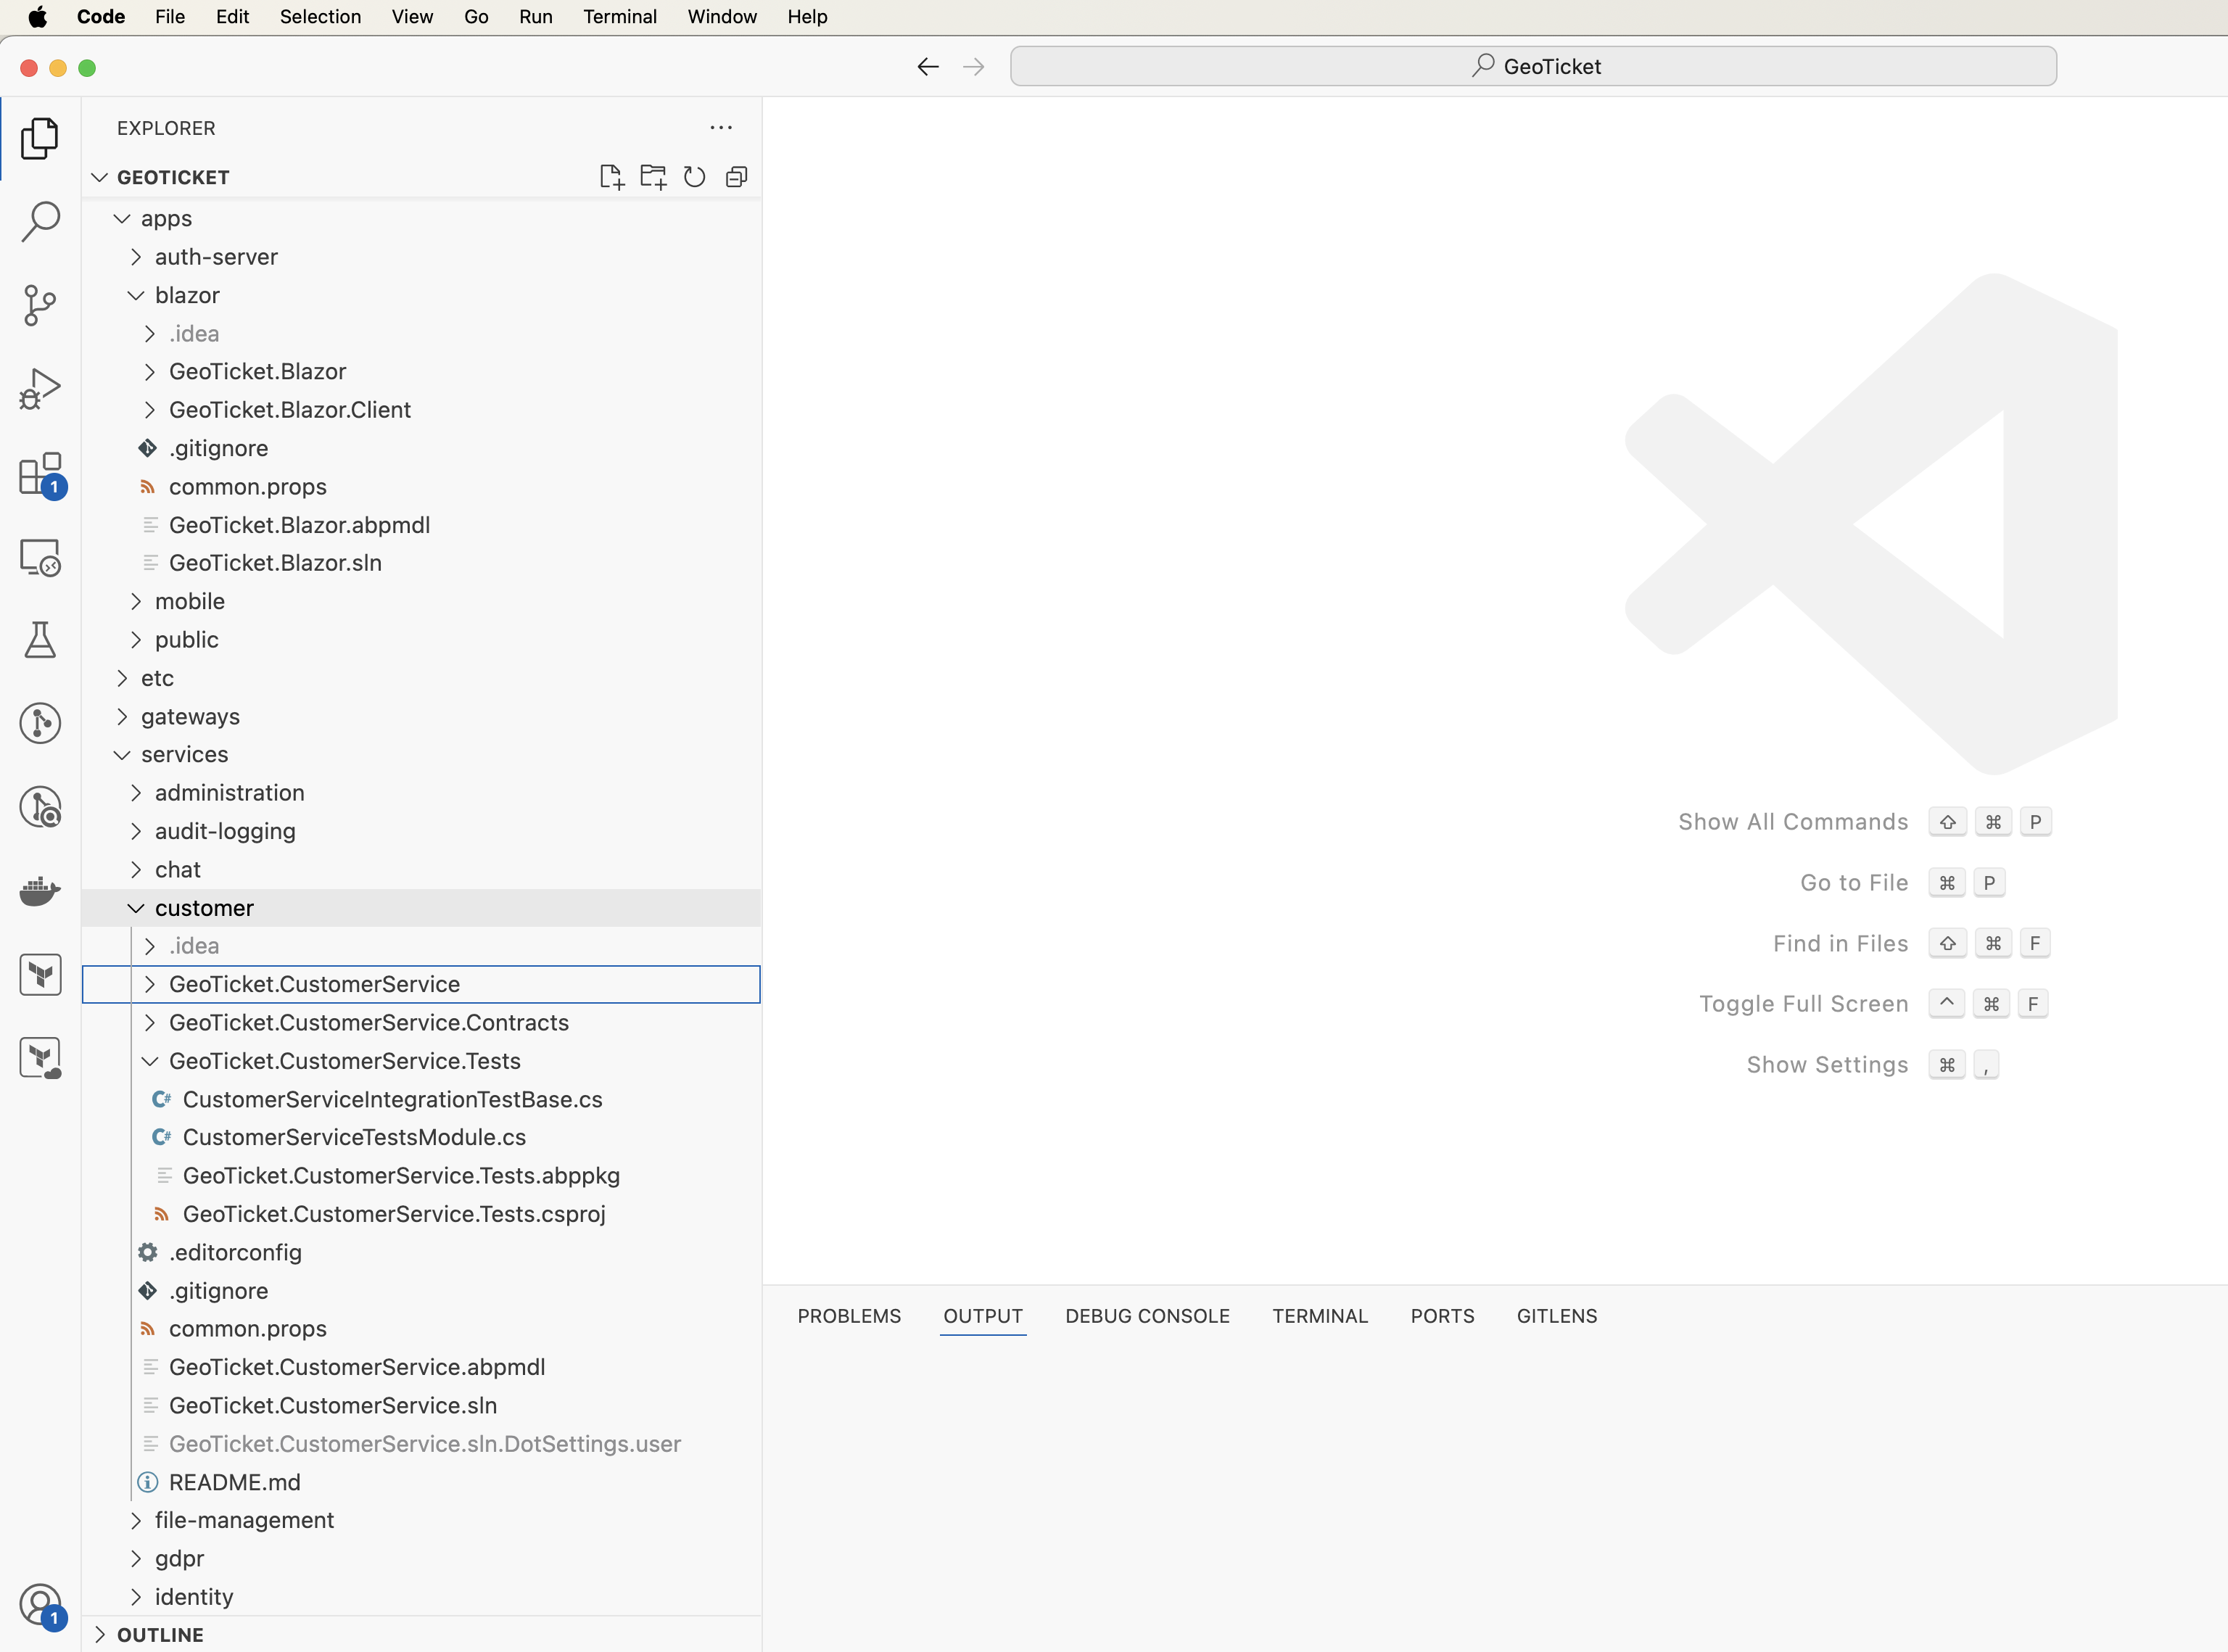
Task: Expand the auth-server folder
Action: pos(216,257)
